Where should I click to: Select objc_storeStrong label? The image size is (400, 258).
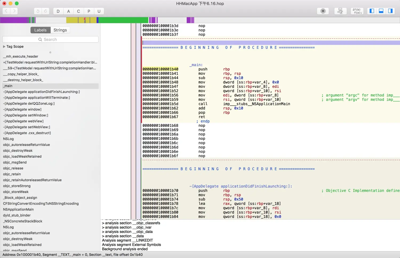(x=17, y=186)
